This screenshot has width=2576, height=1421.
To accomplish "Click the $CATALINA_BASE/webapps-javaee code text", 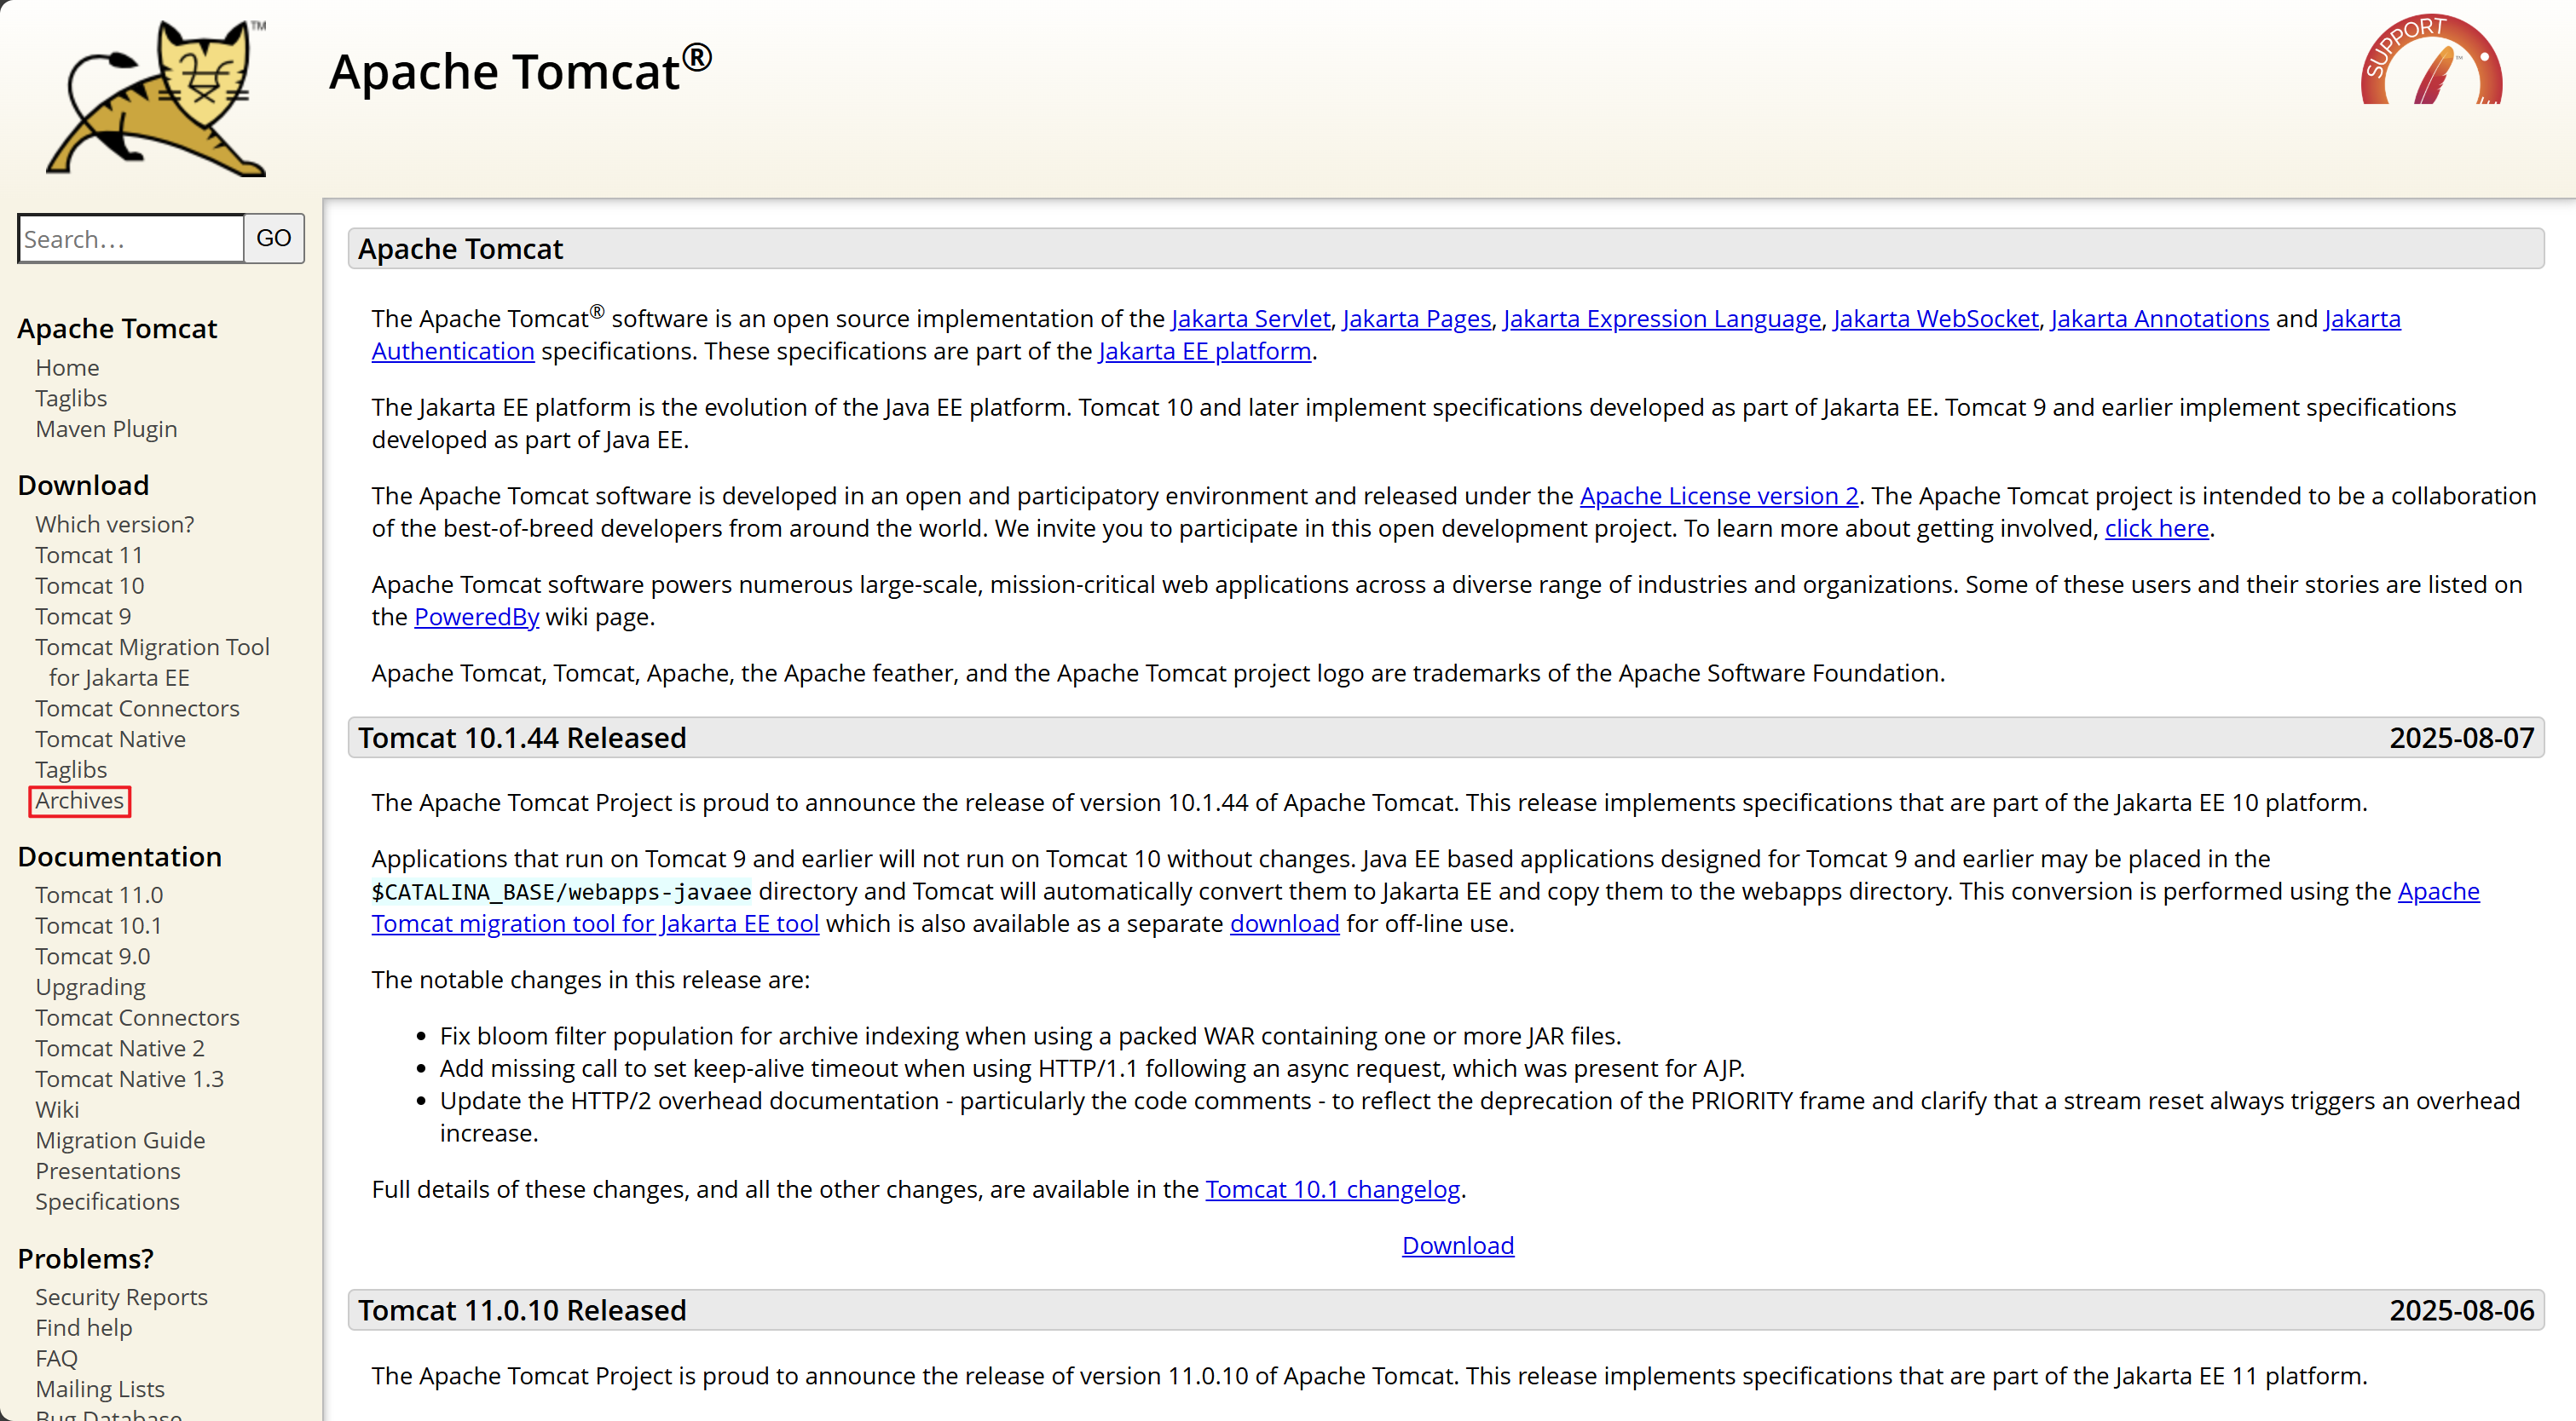I will (561, 892).
